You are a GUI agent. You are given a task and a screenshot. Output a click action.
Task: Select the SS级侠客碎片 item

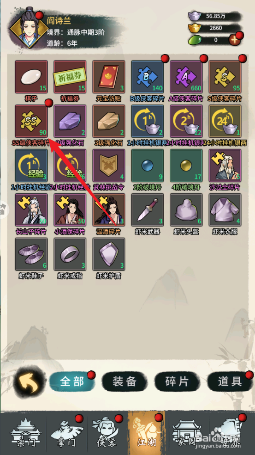point(31,121)
